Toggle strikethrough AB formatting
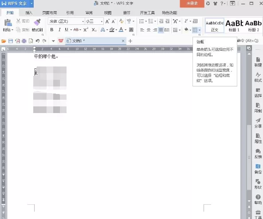This screenshot has height=219, width=263. pos(76,30)
